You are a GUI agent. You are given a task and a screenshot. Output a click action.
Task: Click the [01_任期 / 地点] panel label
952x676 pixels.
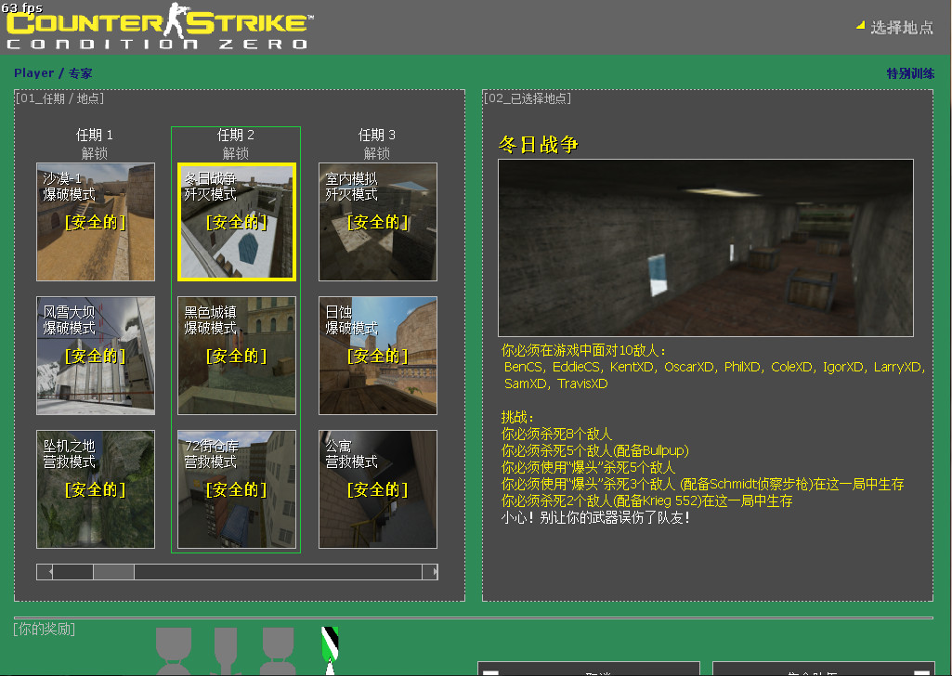click(59, 98)
